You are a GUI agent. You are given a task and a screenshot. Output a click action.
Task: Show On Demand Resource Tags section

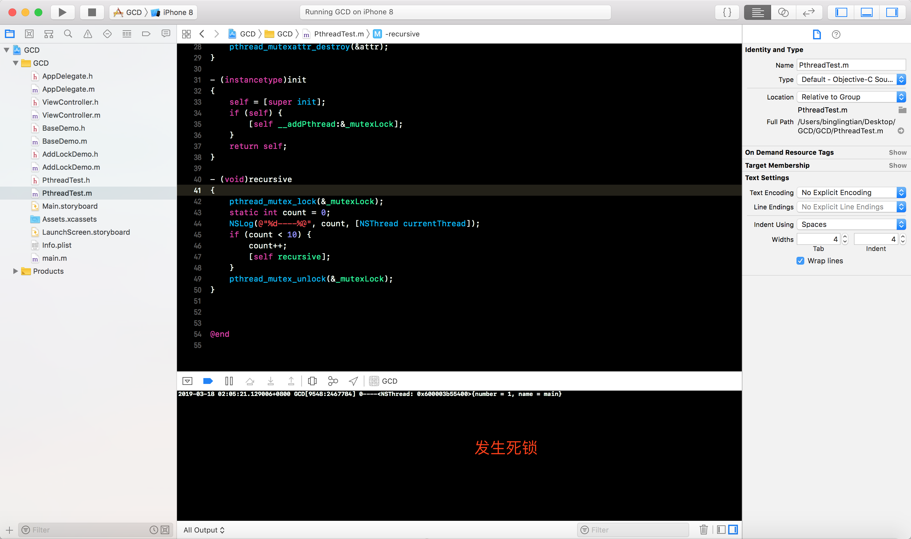click(898, 152)
